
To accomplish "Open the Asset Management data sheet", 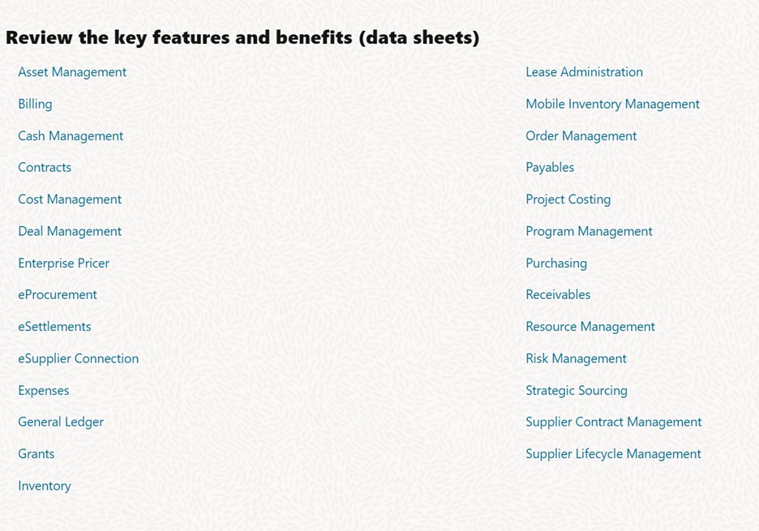I will click(72, 72).
